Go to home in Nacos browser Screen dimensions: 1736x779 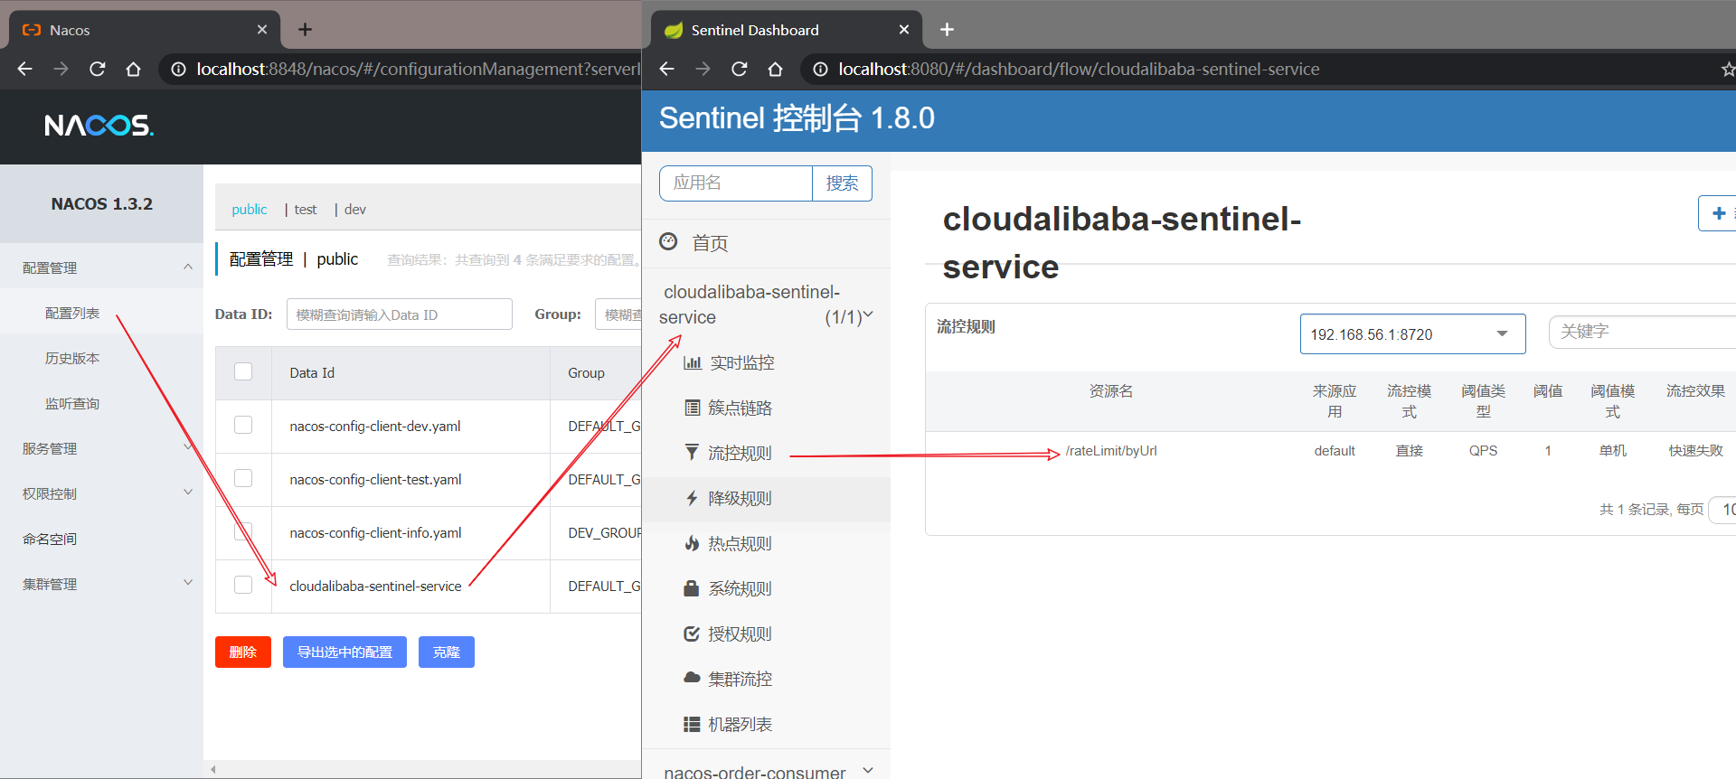pyautogui.click(x=134, y=70)
